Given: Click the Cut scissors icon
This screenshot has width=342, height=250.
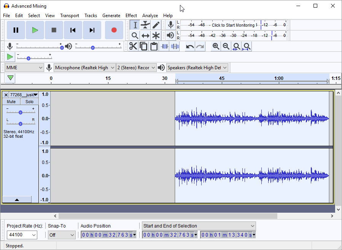Looking at the screenshot, I should coord(133,46).
